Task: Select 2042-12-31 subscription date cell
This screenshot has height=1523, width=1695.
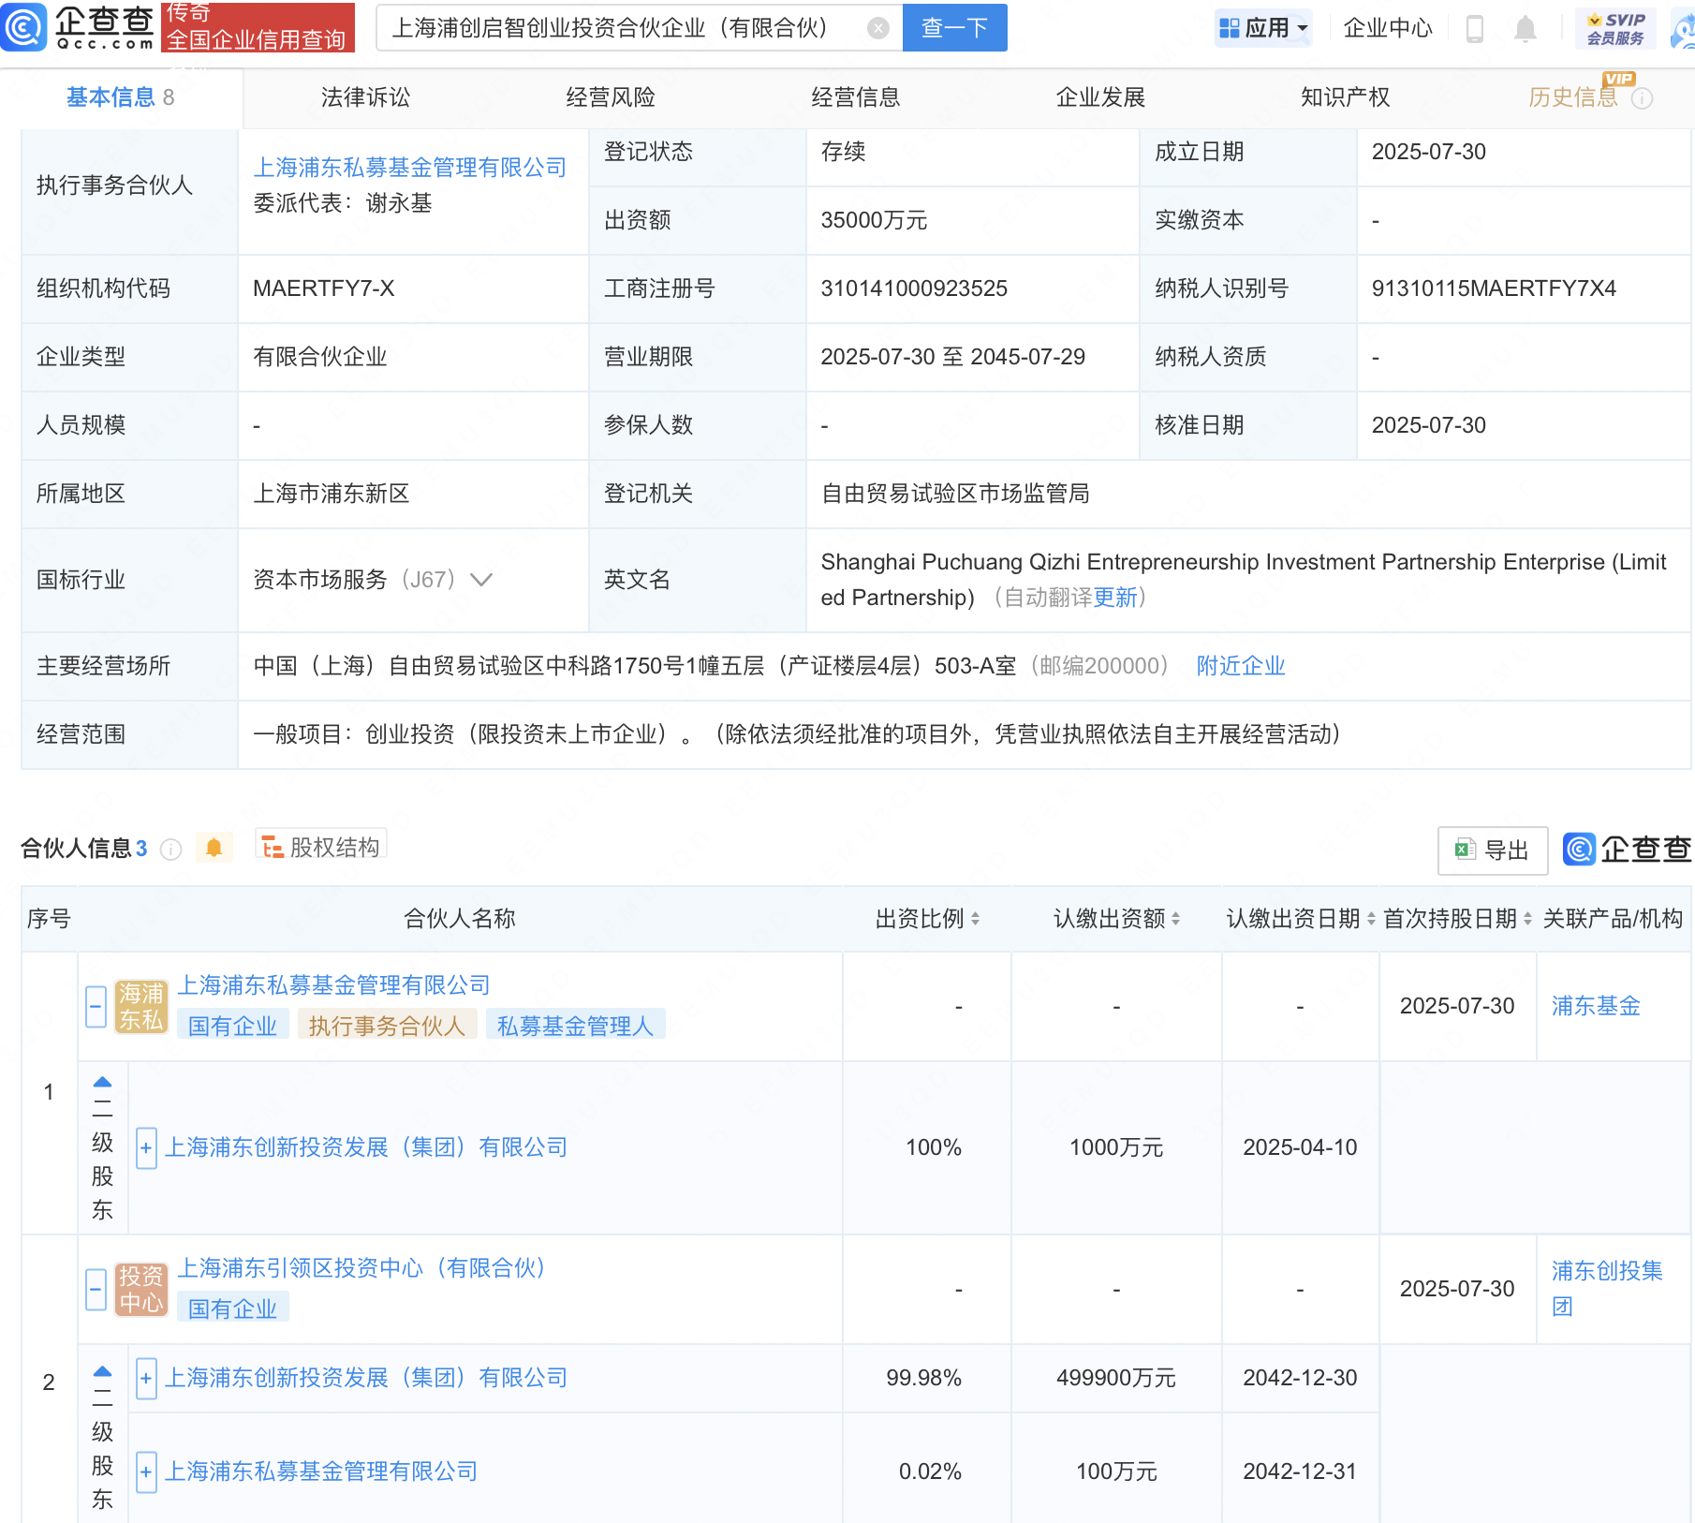Action: pyautogui.click(x=1300, y=1471)
